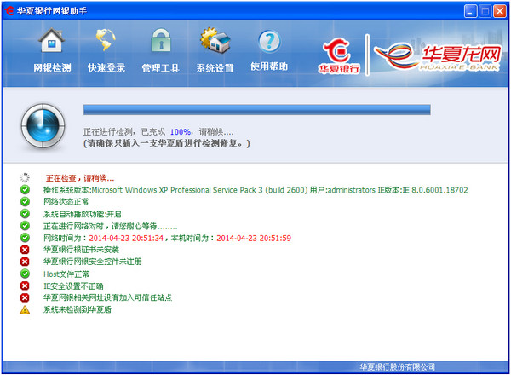Click the 华夏龙网 HUAXIA E-BANK logo

pyautogui.click(x=438, y=57)
